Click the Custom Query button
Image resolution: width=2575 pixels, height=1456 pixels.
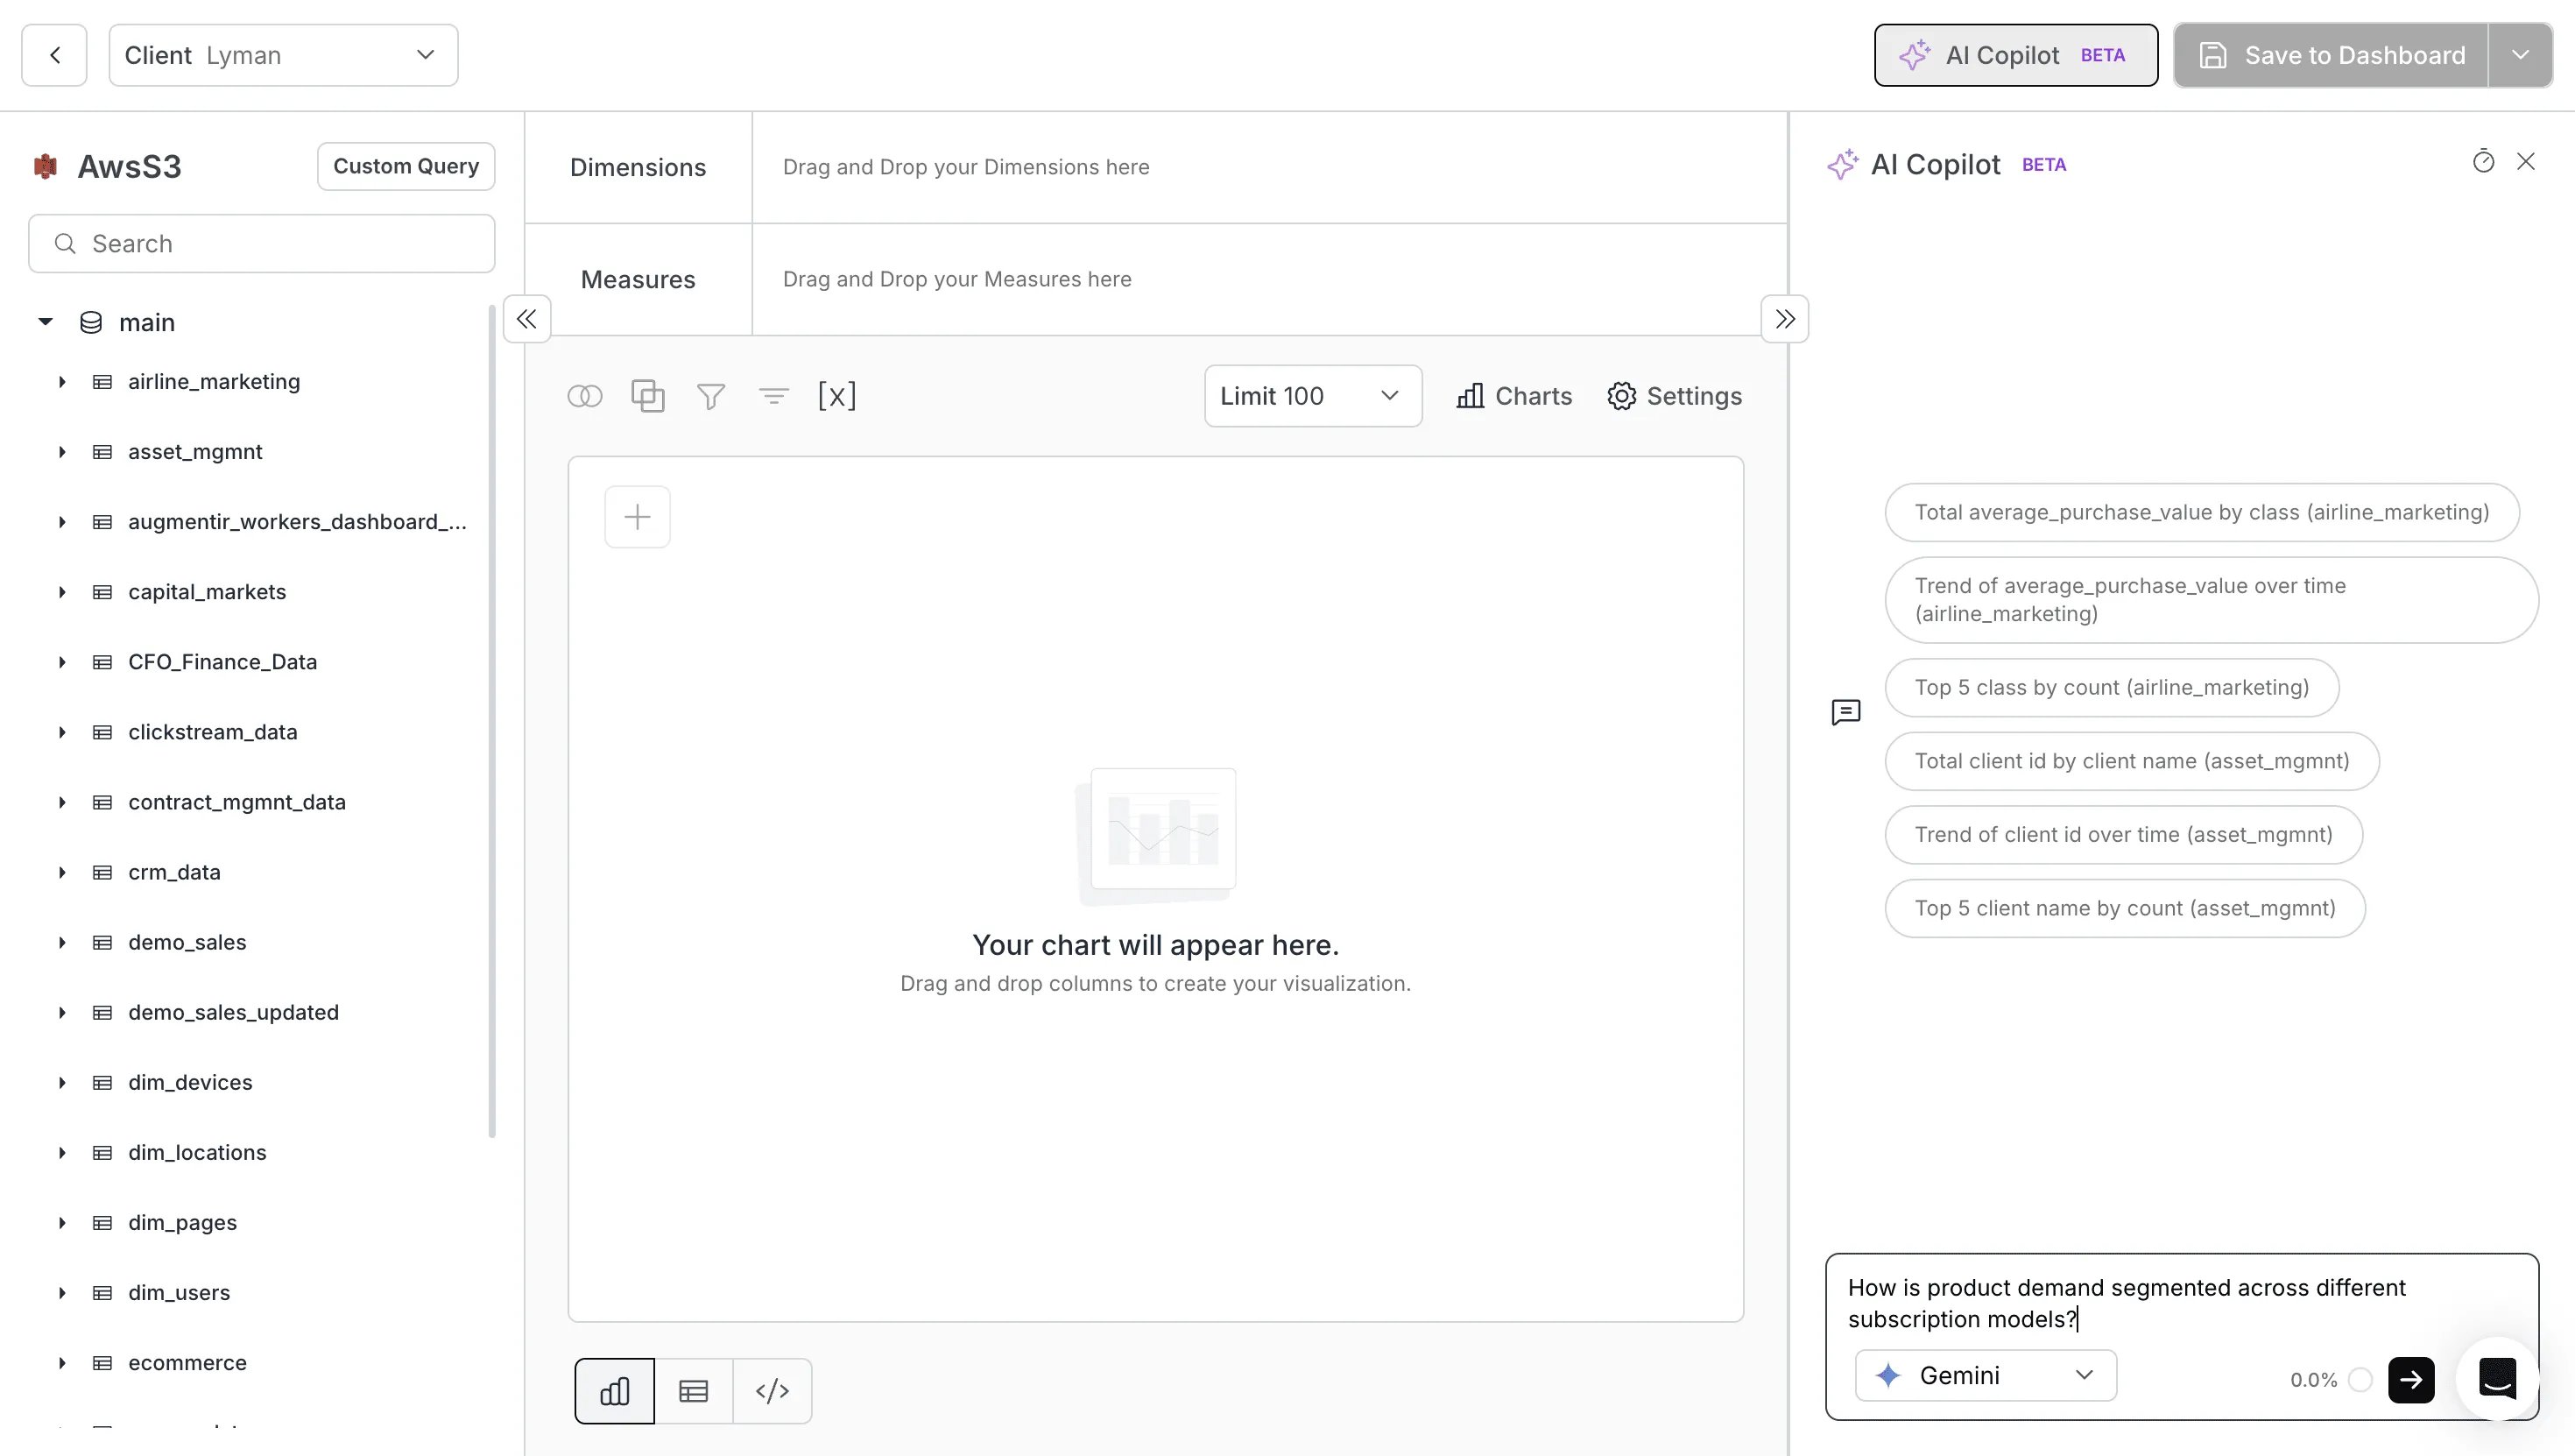coord(406,166)
